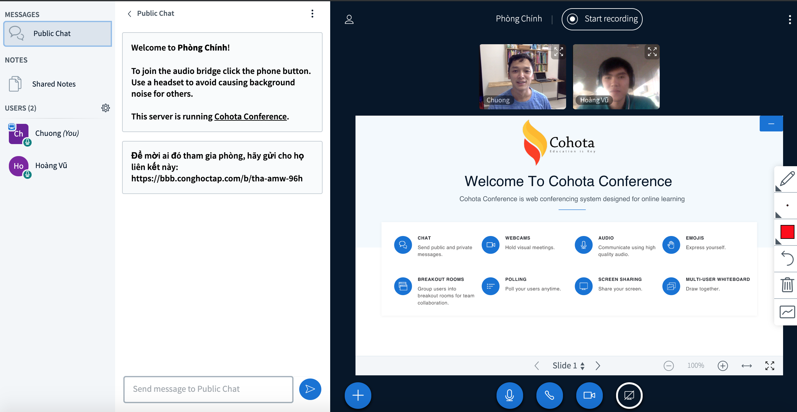
Task: Toggle the users list panel icon
Action: 349,20
